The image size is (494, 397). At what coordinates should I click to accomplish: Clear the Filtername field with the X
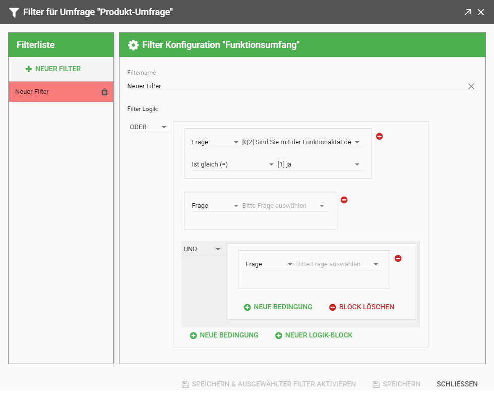(x=471, y=86)
